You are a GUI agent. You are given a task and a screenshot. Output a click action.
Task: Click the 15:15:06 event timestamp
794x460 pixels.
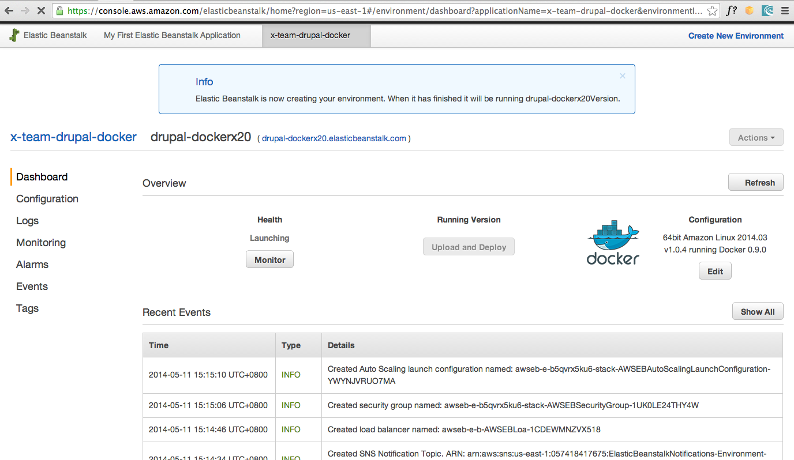tap(208, 405)
